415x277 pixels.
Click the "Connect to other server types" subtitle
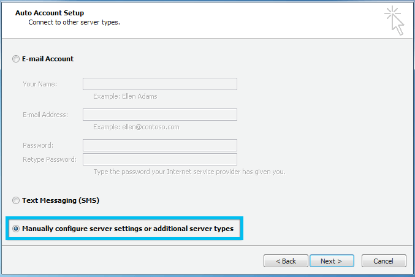tap(74, 22)
